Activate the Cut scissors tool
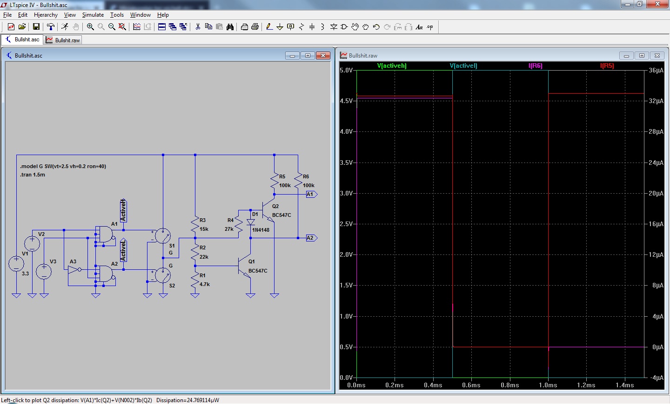The image size is (670, 404). click(198, 27)
